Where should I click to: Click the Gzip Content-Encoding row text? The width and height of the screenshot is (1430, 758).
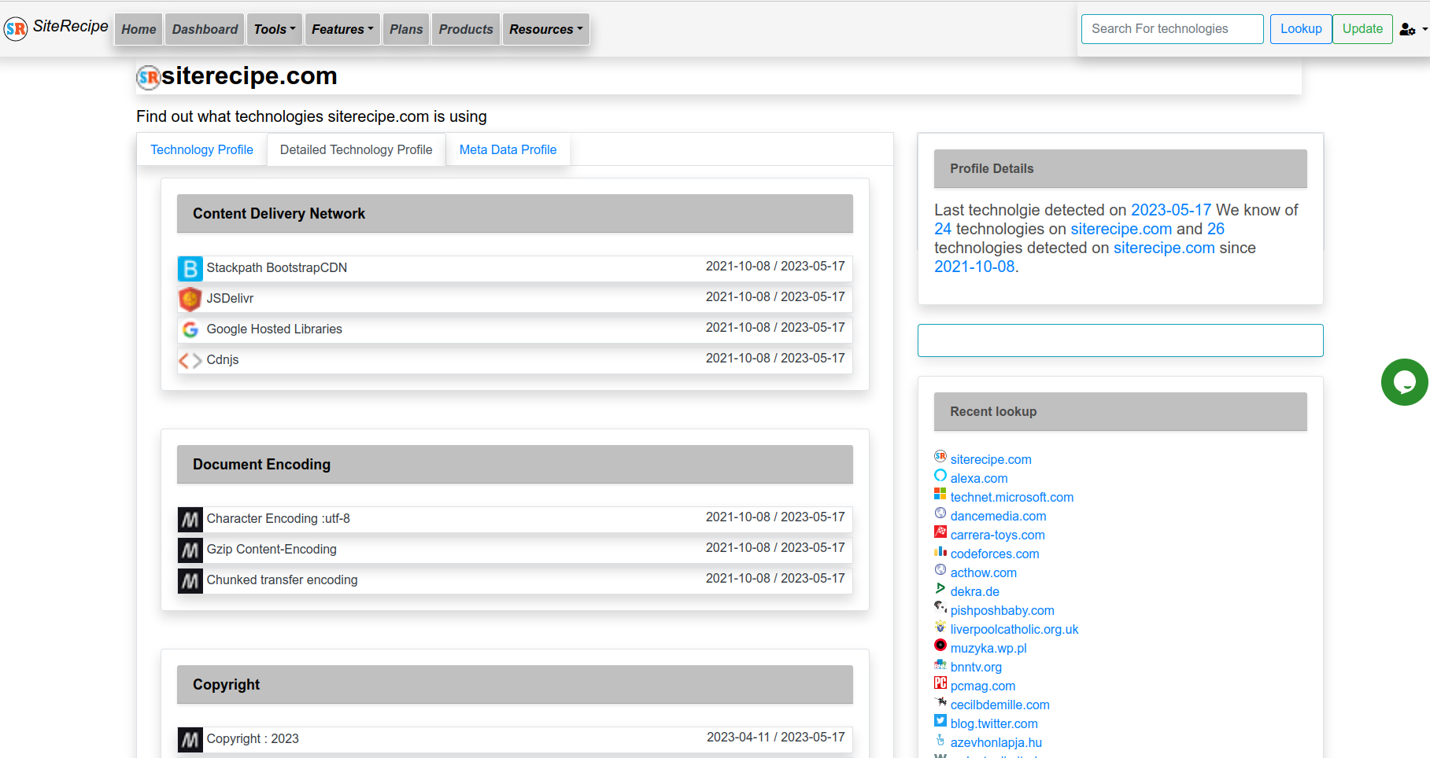click(x=272, y=550)
